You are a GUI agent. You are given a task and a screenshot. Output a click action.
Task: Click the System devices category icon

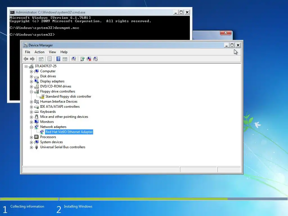37,142
